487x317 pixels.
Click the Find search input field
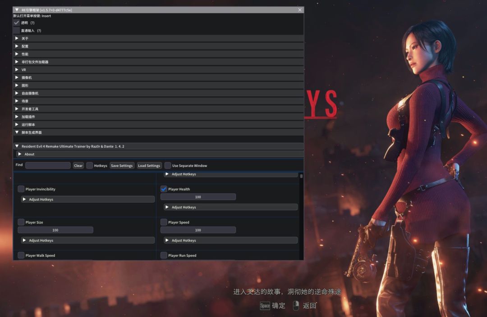click(x=48, y=165)
